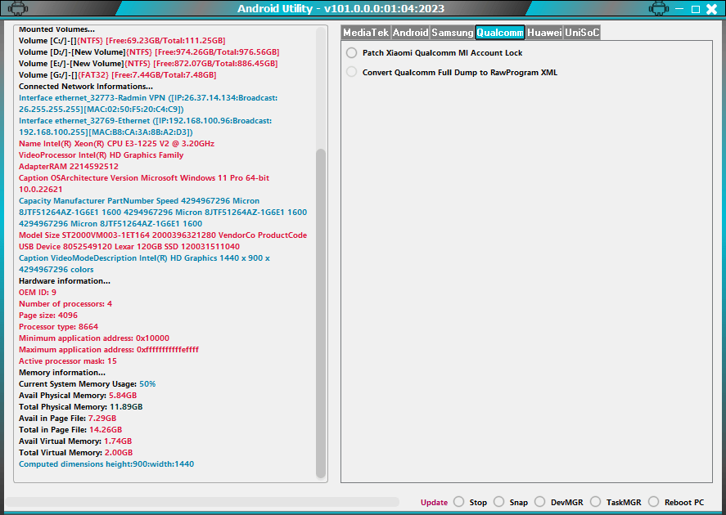Switch to the MediaTek tab
This screenshot has height=515, width=726.
click(x=365, y=33)
